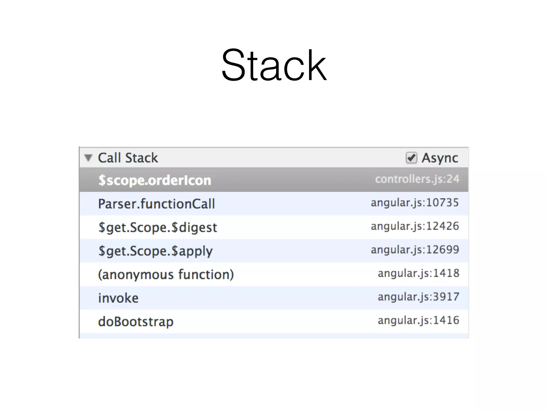Select the $get.Scope.$apply stack frame
The height and width of the screenshot is (411, 548).
coord(274,251)
